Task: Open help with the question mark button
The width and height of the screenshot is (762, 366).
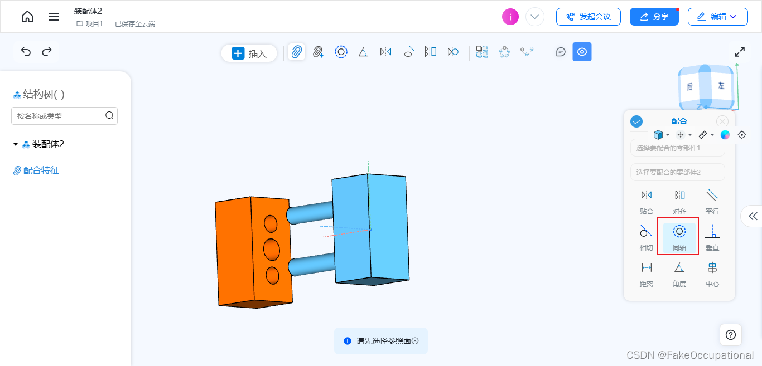Action: (x=731, y=335)
